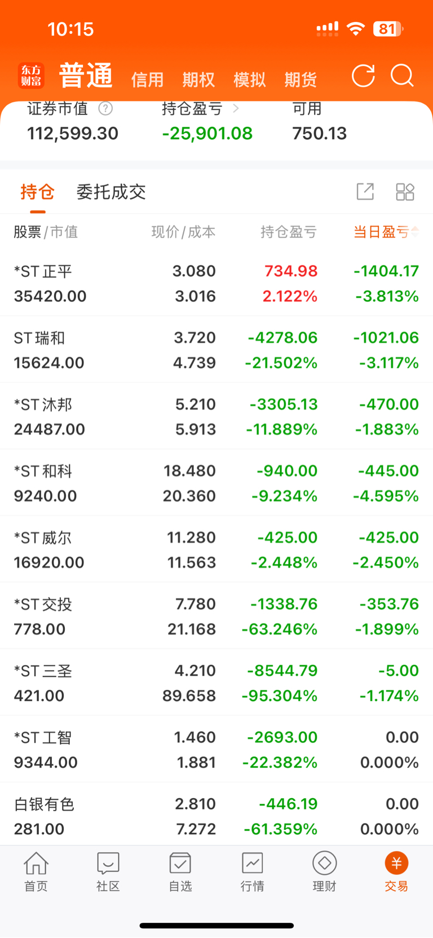Toggle sort arrows on 当日盈亏 column
Viewport: 433px width, 938px height.
(415, 231)
